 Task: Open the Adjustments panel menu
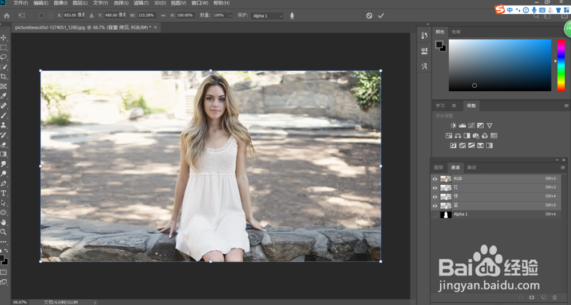coord(566,106)
